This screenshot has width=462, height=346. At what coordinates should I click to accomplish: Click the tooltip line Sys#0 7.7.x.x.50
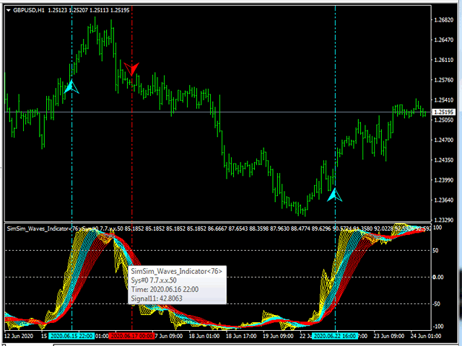pyautogui.click(x=154, y=280)
